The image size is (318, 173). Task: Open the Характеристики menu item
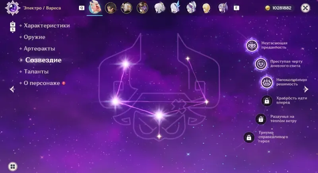click(47, 26)
